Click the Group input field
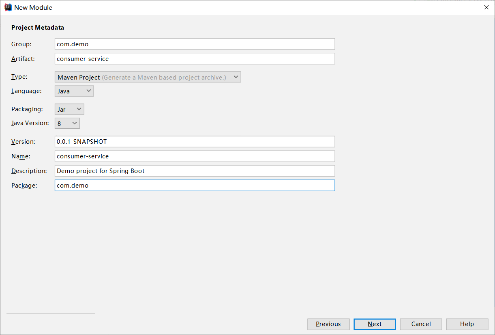 pyautogui.click(x=195, y=44)
